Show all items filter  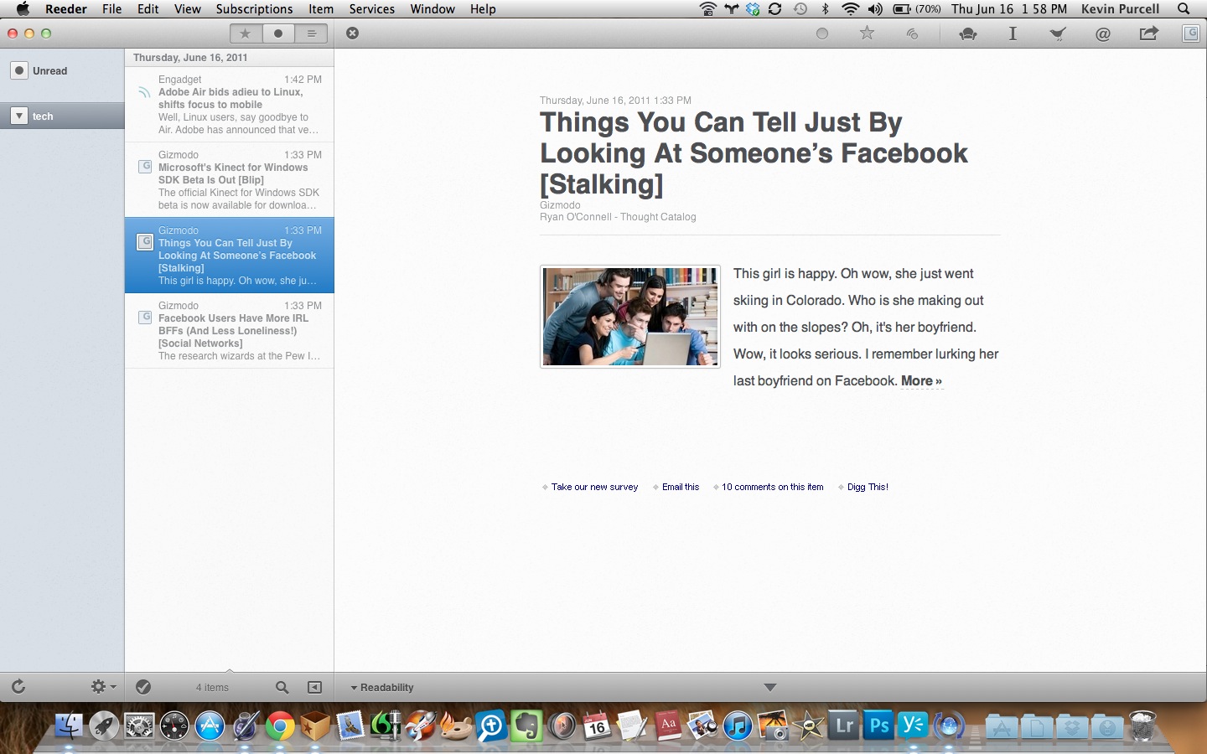(x=311, y=34)
